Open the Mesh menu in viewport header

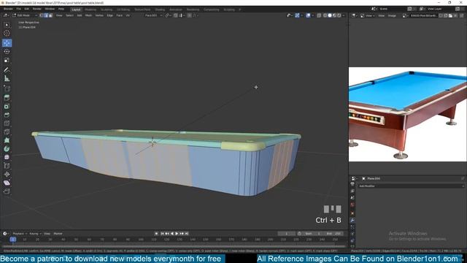[x=88, y=15]
